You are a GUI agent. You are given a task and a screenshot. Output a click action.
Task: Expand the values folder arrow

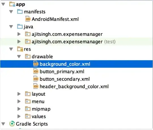click(x=19, y=116)
